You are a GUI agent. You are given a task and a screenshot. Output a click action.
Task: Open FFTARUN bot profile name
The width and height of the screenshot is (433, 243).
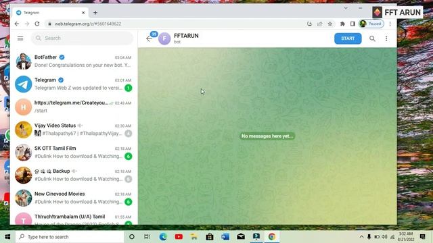[x=186, y=36]
